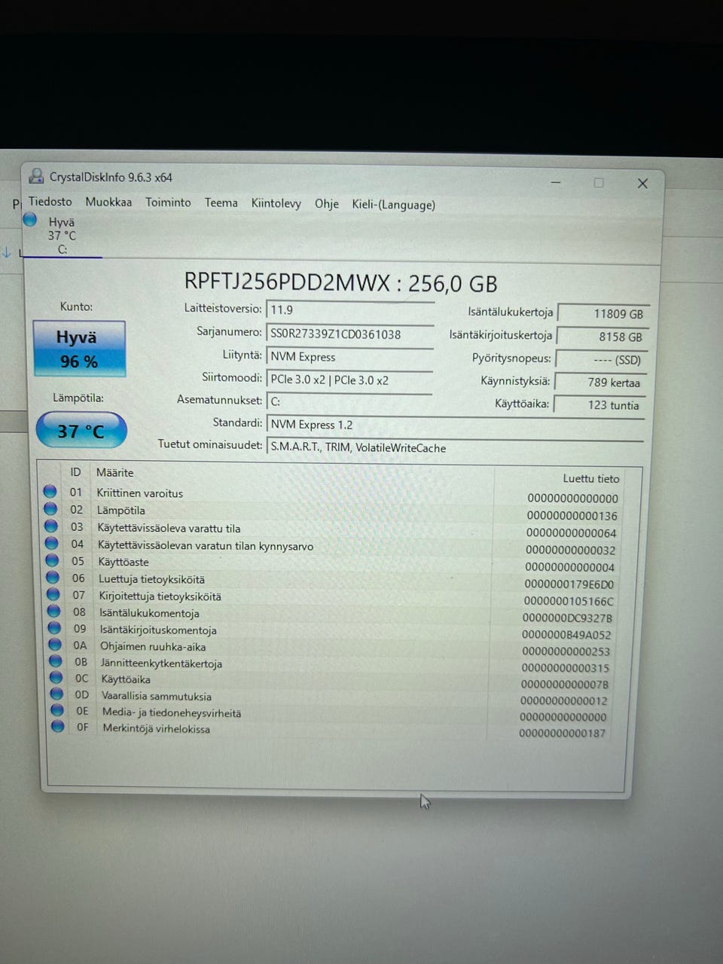Click the Tuetut ominaisuudet field
723x964 pixels.
pyautogui.click(x=456, y=447)
